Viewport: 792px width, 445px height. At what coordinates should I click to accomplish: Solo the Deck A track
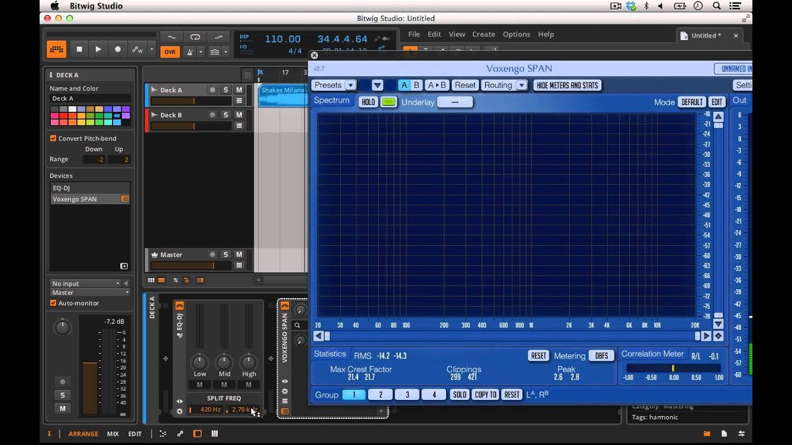click(x=226, y=90)
